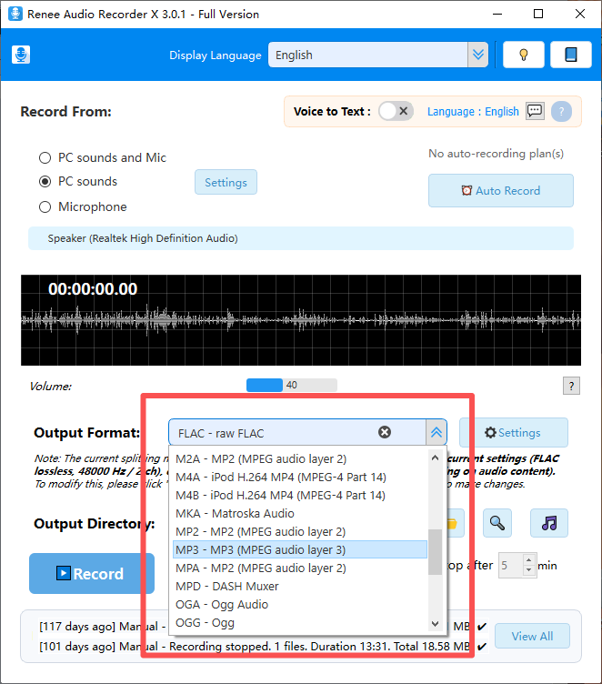Click format list scrollbar thumb
602x684 pixels.
[435, 552]
